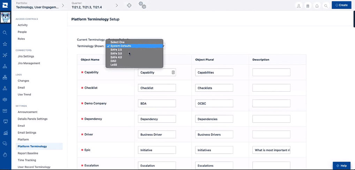Screen dimensions: 355x170
Task: Open Jira Settings
Action: (x=26, y=56)
